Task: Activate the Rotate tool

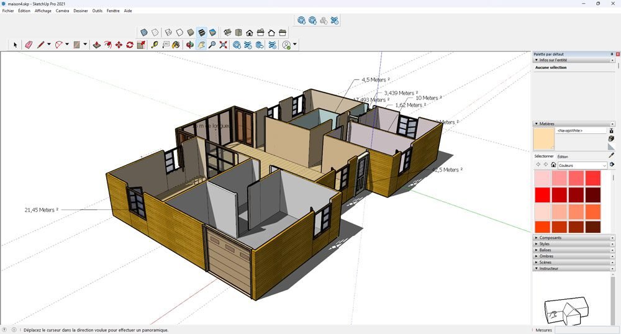Action: pos(130,45)
